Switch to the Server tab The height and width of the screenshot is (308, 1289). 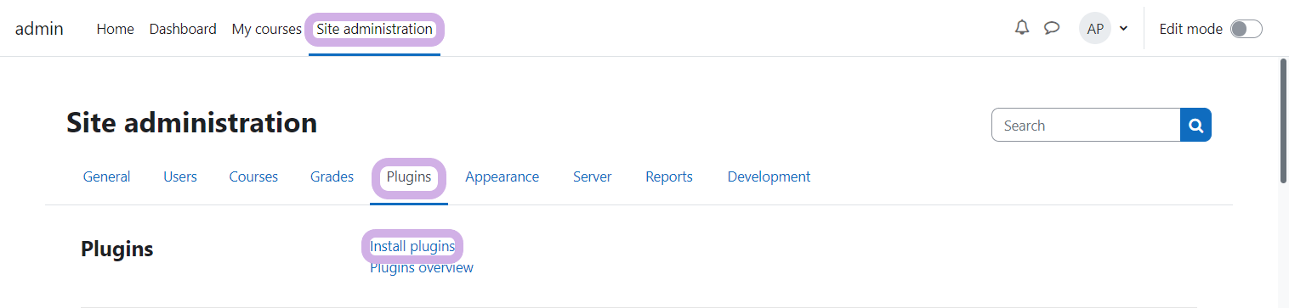pyautogui.click(x=592, y=176)
